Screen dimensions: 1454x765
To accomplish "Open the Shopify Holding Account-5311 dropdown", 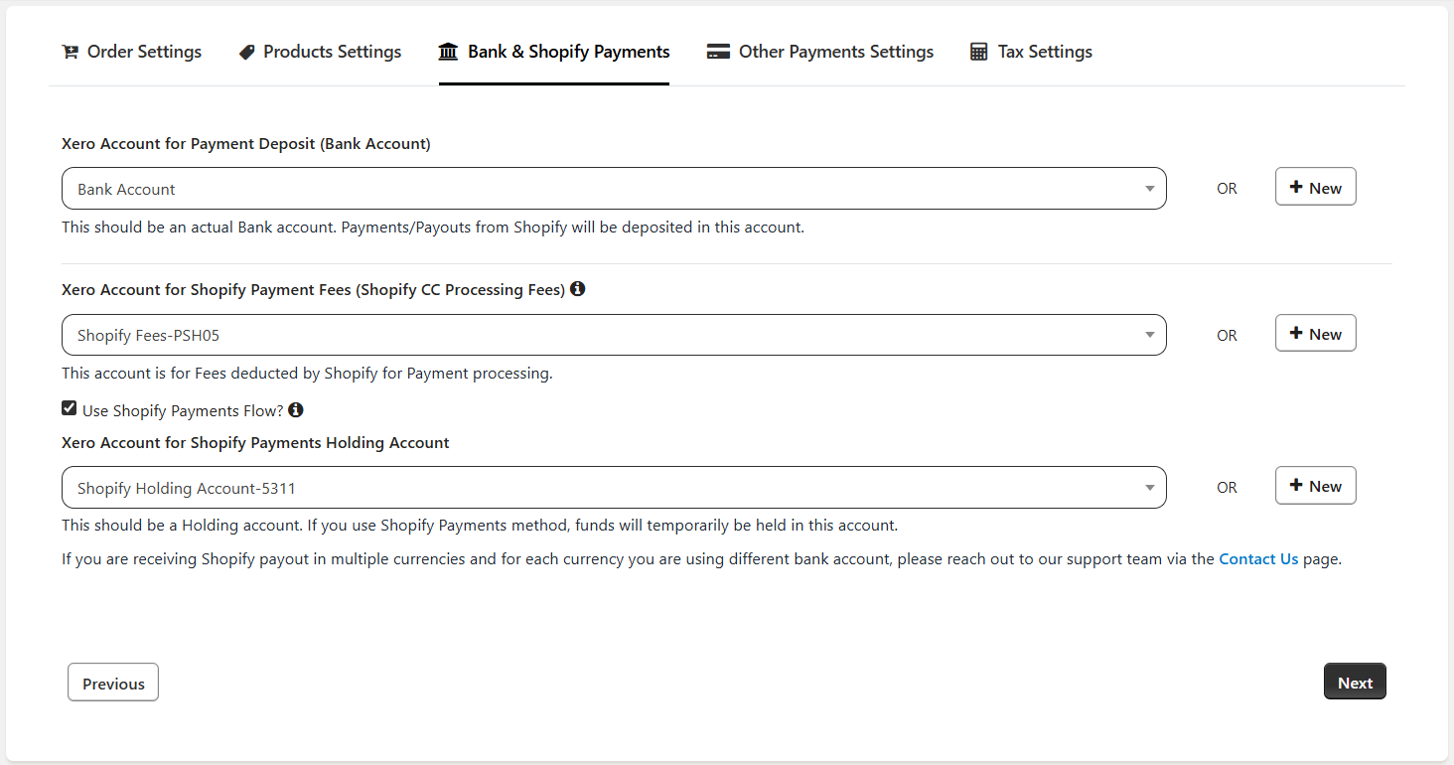I will (x=613, y=488).
